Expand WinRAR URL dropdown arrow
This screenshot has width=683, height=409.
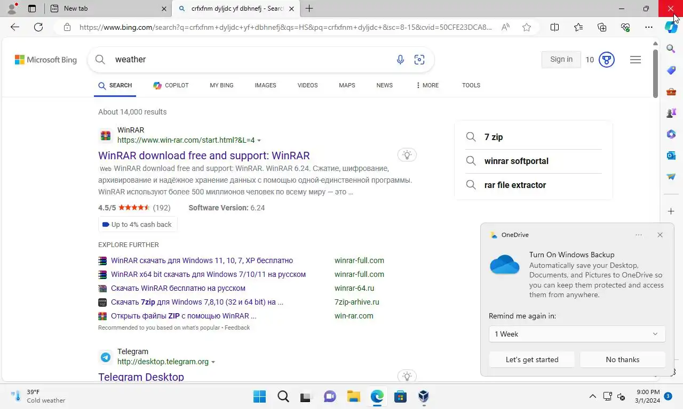259,141
